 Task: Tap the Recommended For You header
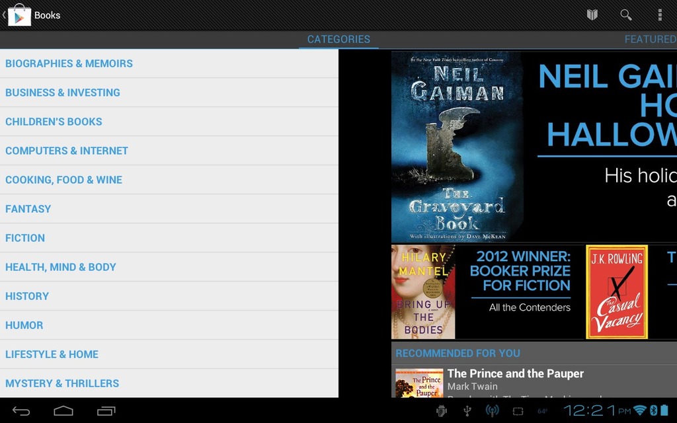[458, 353]
